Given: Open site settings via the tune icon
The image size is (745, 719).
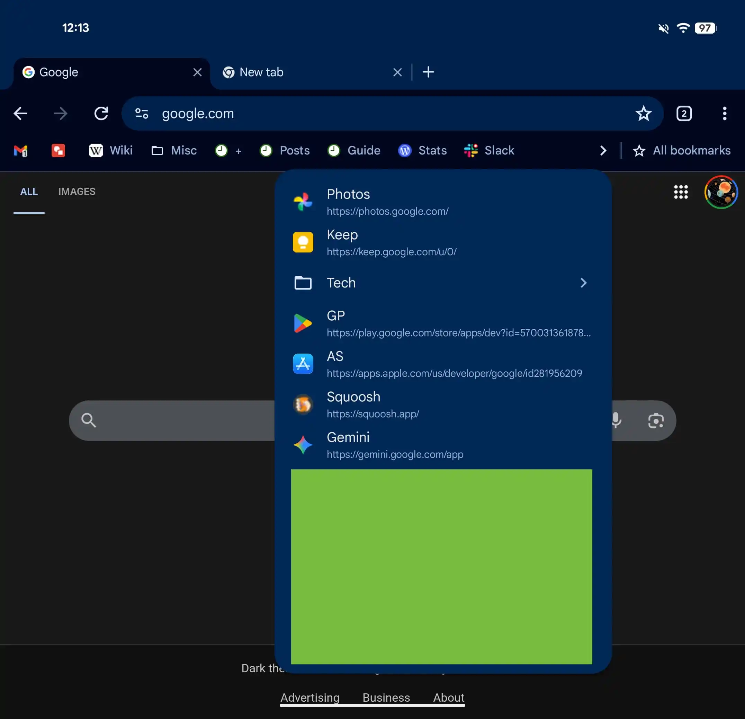Looking at the screenshot, I should [141, 113].
